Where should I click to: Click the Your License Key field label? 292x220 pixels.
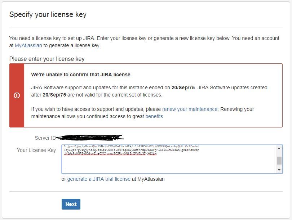tap(36, 150)
